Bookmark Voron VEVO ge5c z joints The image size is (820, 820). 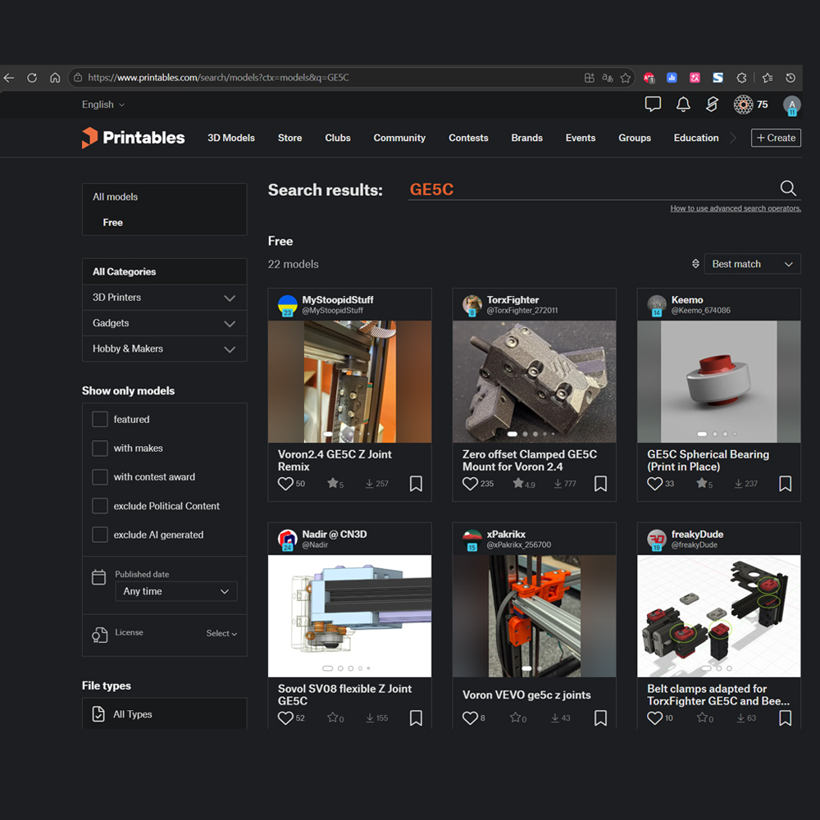coord(600,718)
